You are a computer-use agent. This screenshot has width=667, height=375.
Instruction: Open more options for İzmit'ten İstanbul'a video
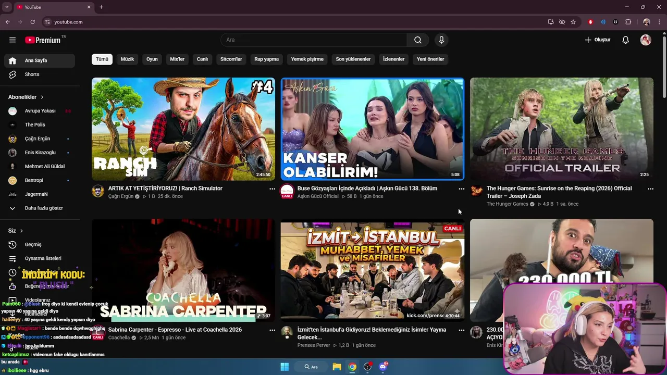coord(461,330)
